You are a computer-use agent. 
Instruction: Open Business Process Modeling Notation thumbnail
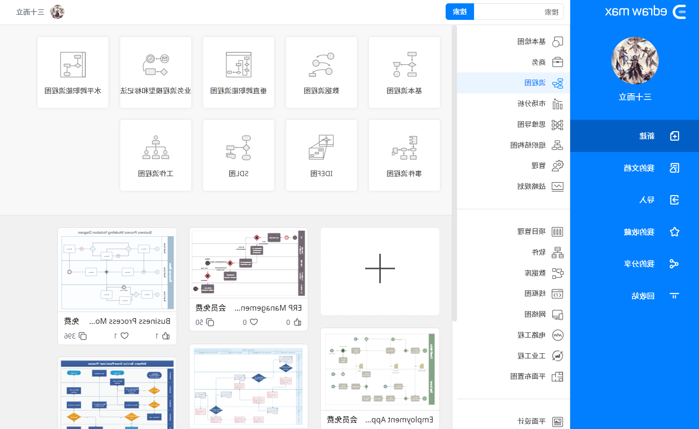[x=117, y=270]
